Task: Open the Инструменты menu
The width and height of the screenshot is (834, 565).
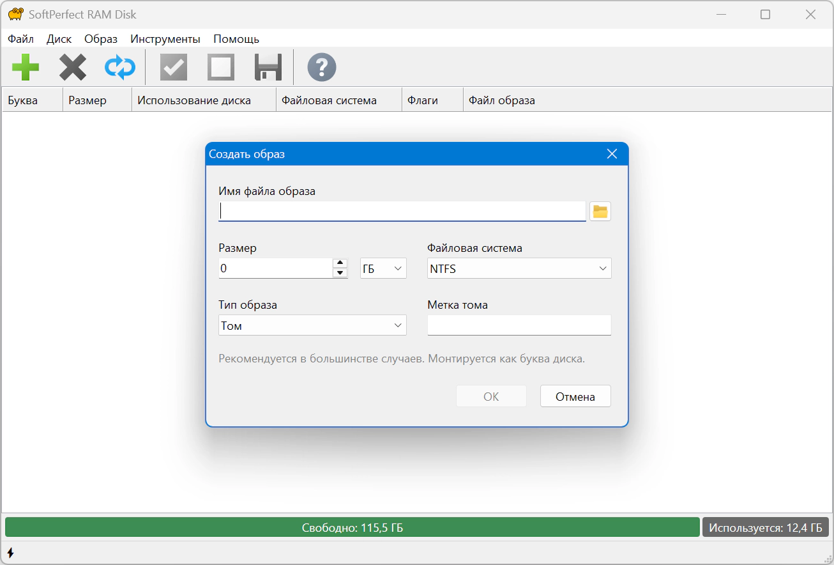Action: coord(165,39)
